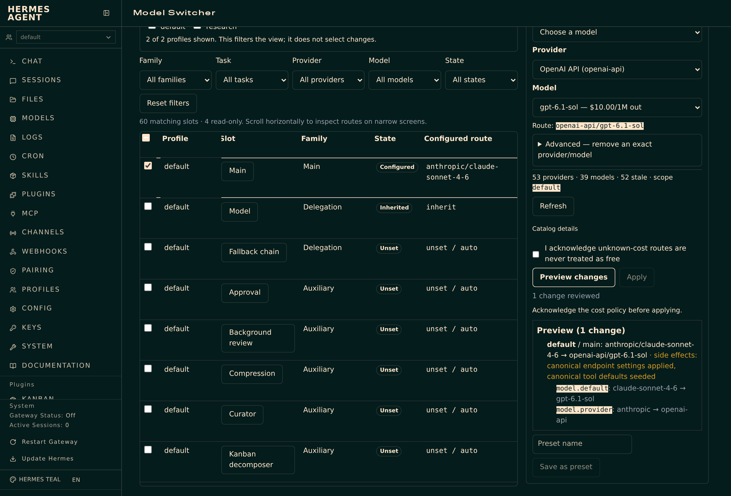Open the All states filter dropdown
This screenshot has height=496, width=731.
tap(481, 80)
